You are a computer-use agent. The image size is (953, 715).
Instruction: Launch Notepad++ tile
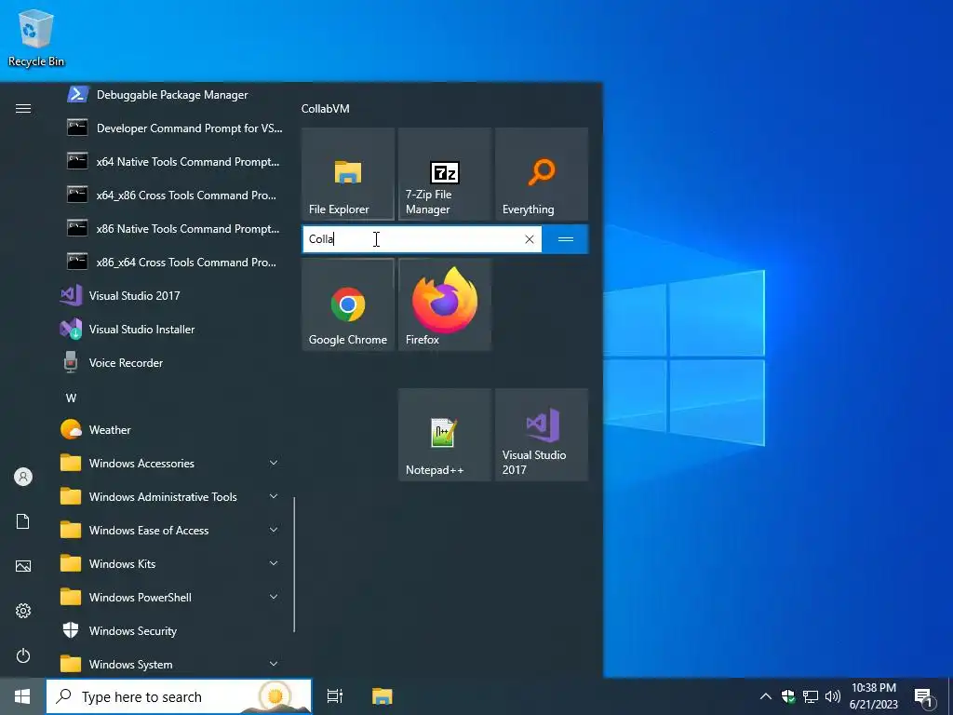click(x=445, y=435)
